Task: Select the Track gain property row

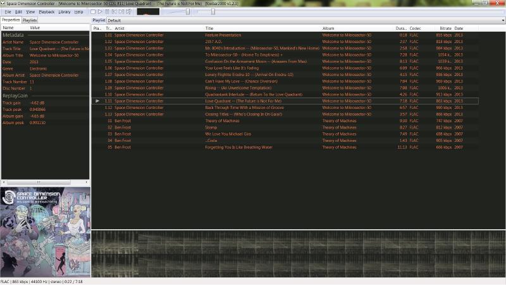Action: (45, 103)
